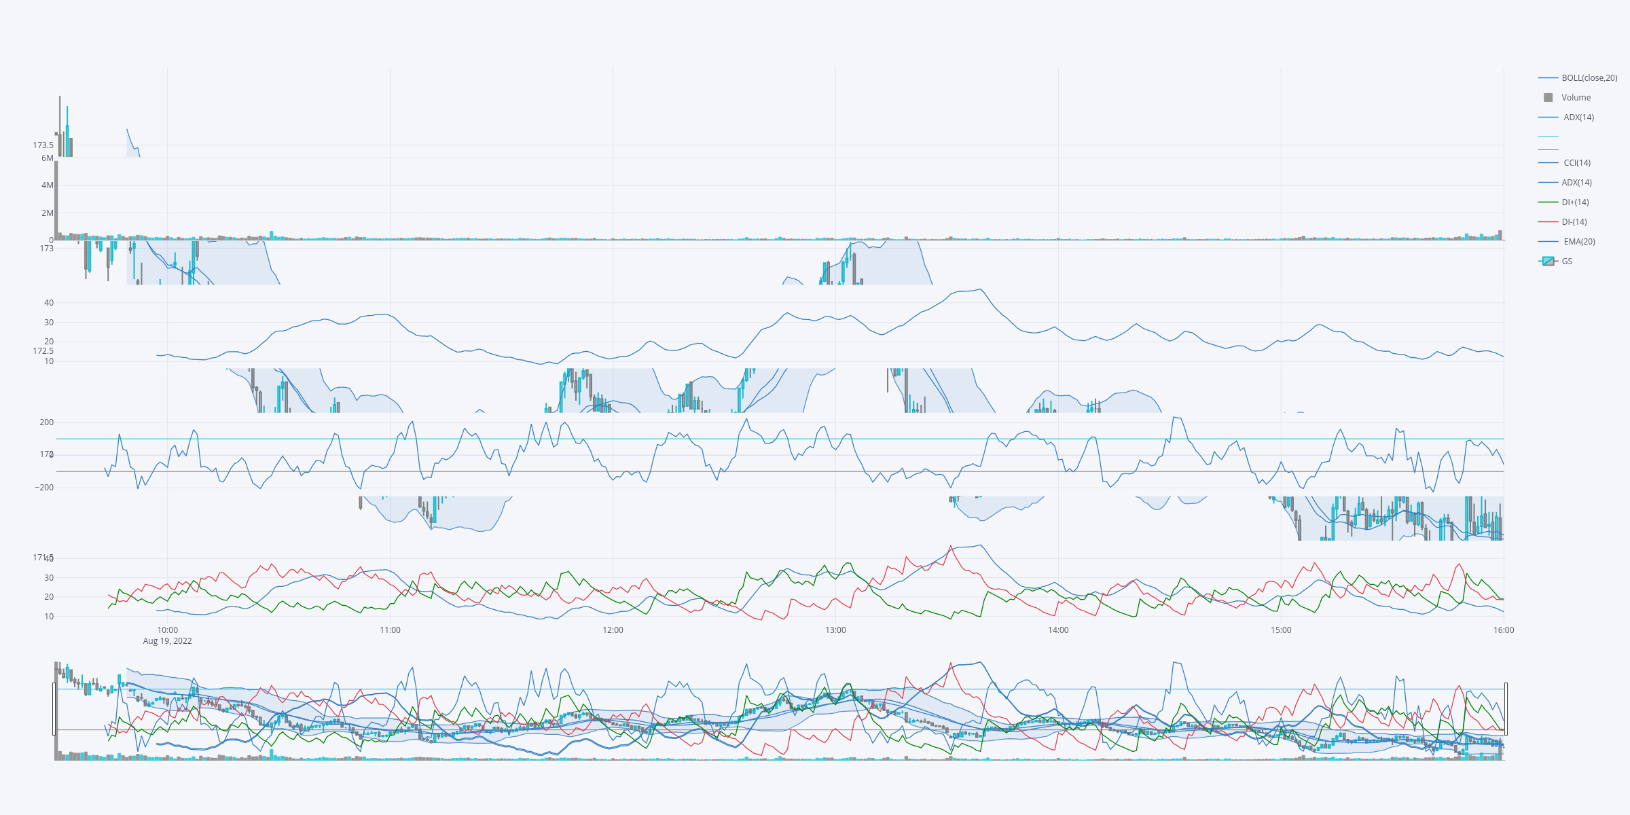Hide the CCI(14) trace via legend
This screenshot has width=1630, height=815.
[x=1577, y=163]
